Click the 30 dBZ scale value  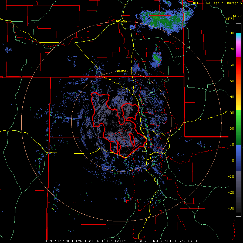click(x=232, y=113)
